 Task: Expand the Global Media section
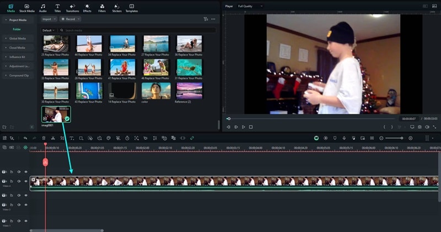pyautogui.click(x=17, y=38)
